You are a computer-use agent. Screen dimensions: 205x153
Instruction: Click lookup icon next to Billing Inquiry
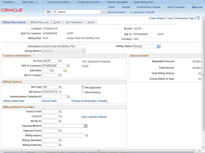point(86,135)
